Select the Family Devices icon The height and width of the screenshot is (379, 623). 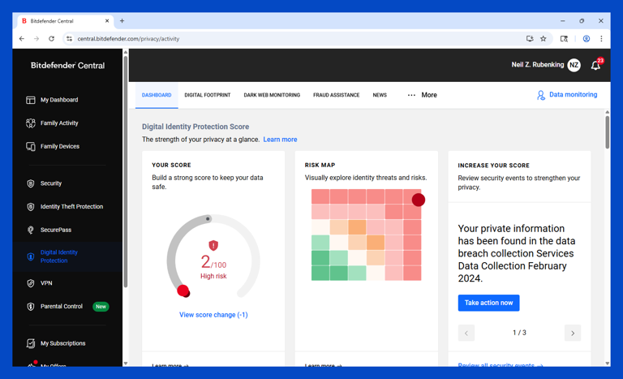31,146
